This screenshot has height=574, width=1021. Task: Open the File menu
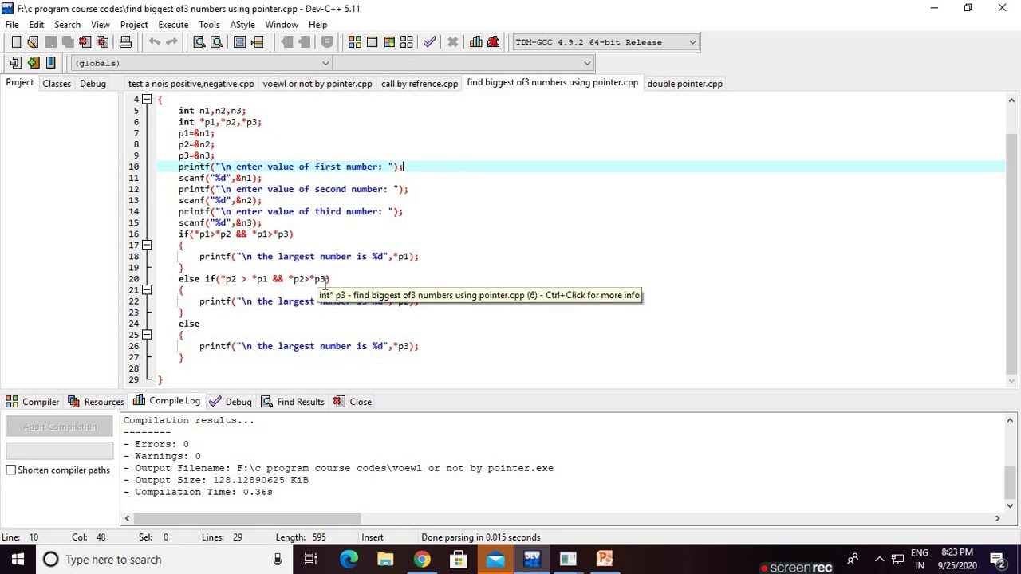(x=12, y=25)
